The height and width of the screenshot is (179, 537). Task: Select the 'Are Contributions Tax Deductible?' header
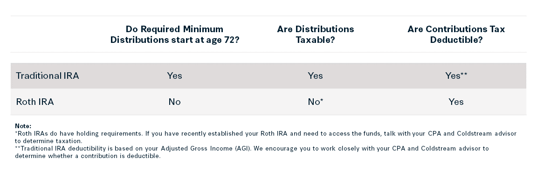tap(456, 34)
